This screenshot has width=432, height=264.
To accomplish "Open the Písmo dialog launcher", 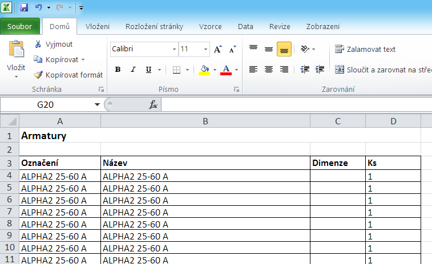I will (x=236, y=89).
